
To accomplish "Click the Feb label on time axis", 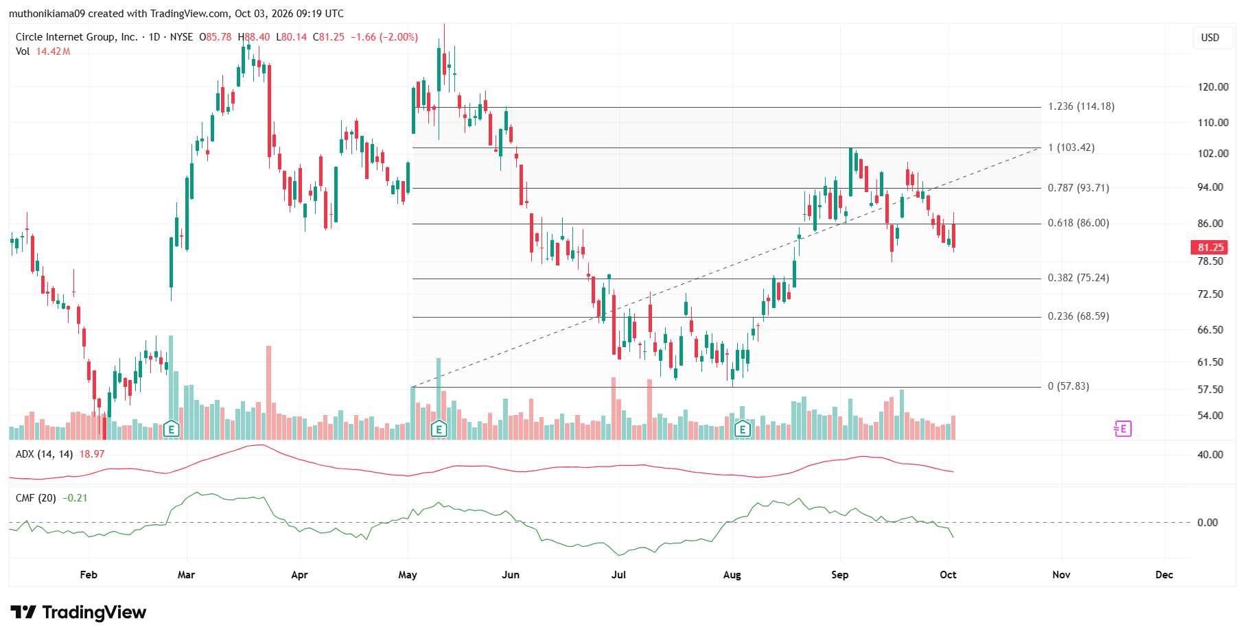I will coord(89,575).
